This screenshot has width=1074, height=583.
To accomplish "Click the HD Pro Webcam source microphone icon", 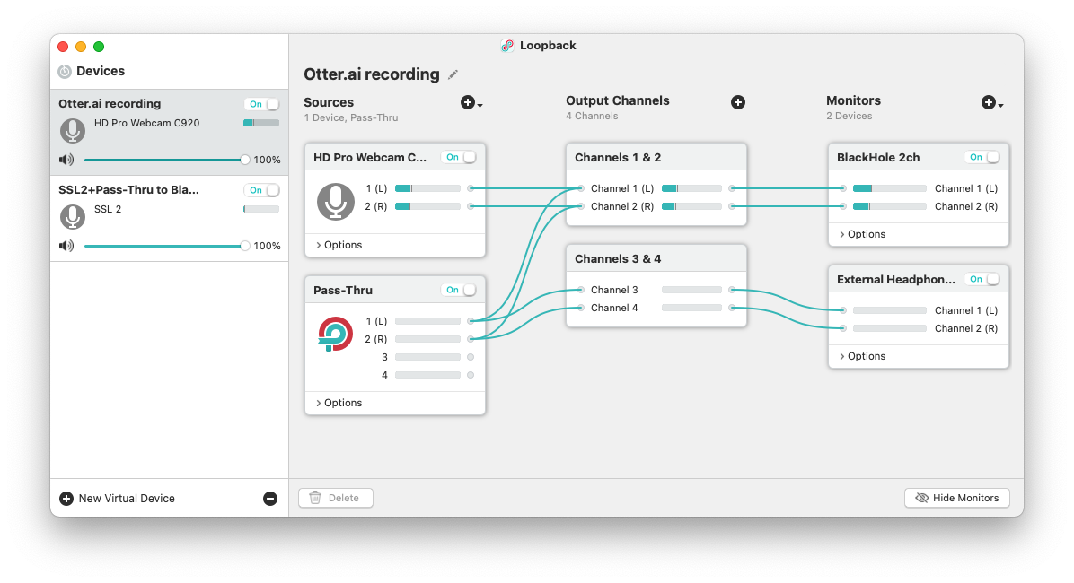I will coord(336,201).
